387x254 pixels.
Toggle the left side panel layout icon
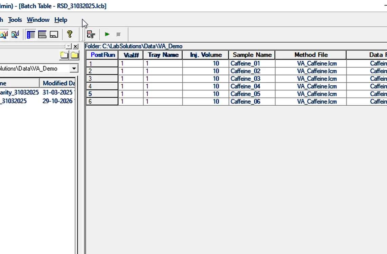pos(31,34)
